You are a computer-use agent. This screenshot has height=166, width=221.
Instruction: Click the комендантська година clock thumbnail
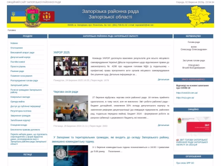click(71, 155)
